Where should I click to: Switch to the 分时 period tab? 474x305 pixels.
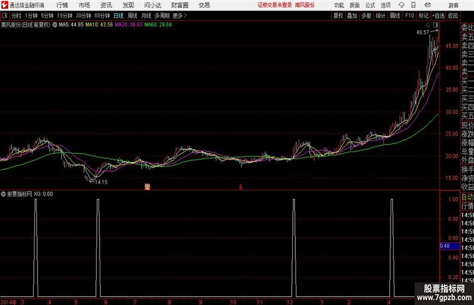pyautogui.click(x=16, y=16)
